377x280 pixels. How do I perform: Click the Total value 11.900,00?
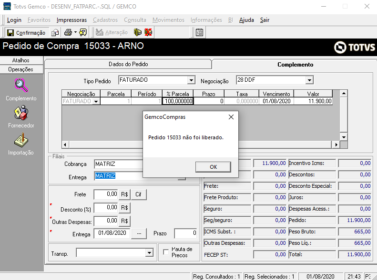[355, 254]
